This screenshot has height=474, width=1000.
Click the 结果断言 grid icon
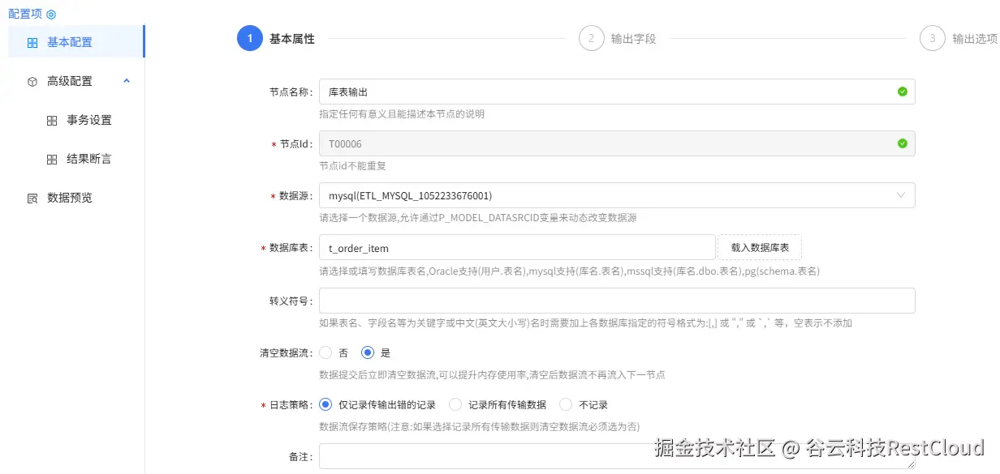52,160
